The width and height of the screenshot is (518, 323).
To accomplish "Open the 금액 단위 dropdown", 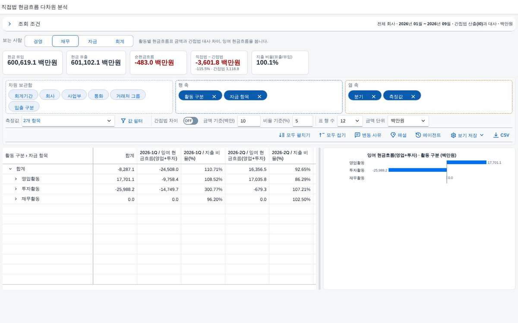I will point(408,121).
